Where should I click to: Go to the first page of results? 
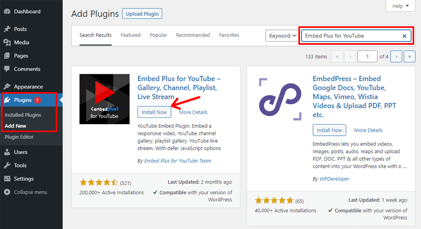337,57
